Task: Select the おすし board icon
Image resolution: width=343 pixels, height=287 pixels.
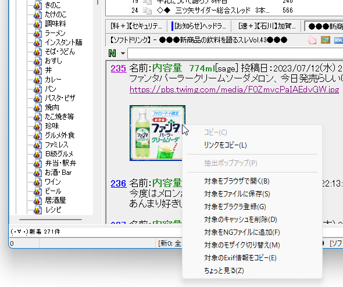Action: click(37, 61)
